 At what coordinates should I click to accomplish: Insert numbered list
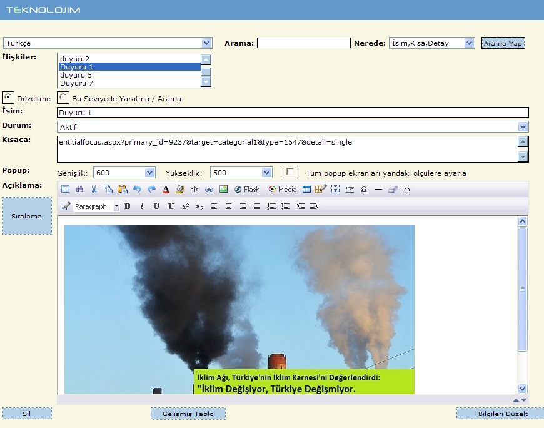point(271,206)
